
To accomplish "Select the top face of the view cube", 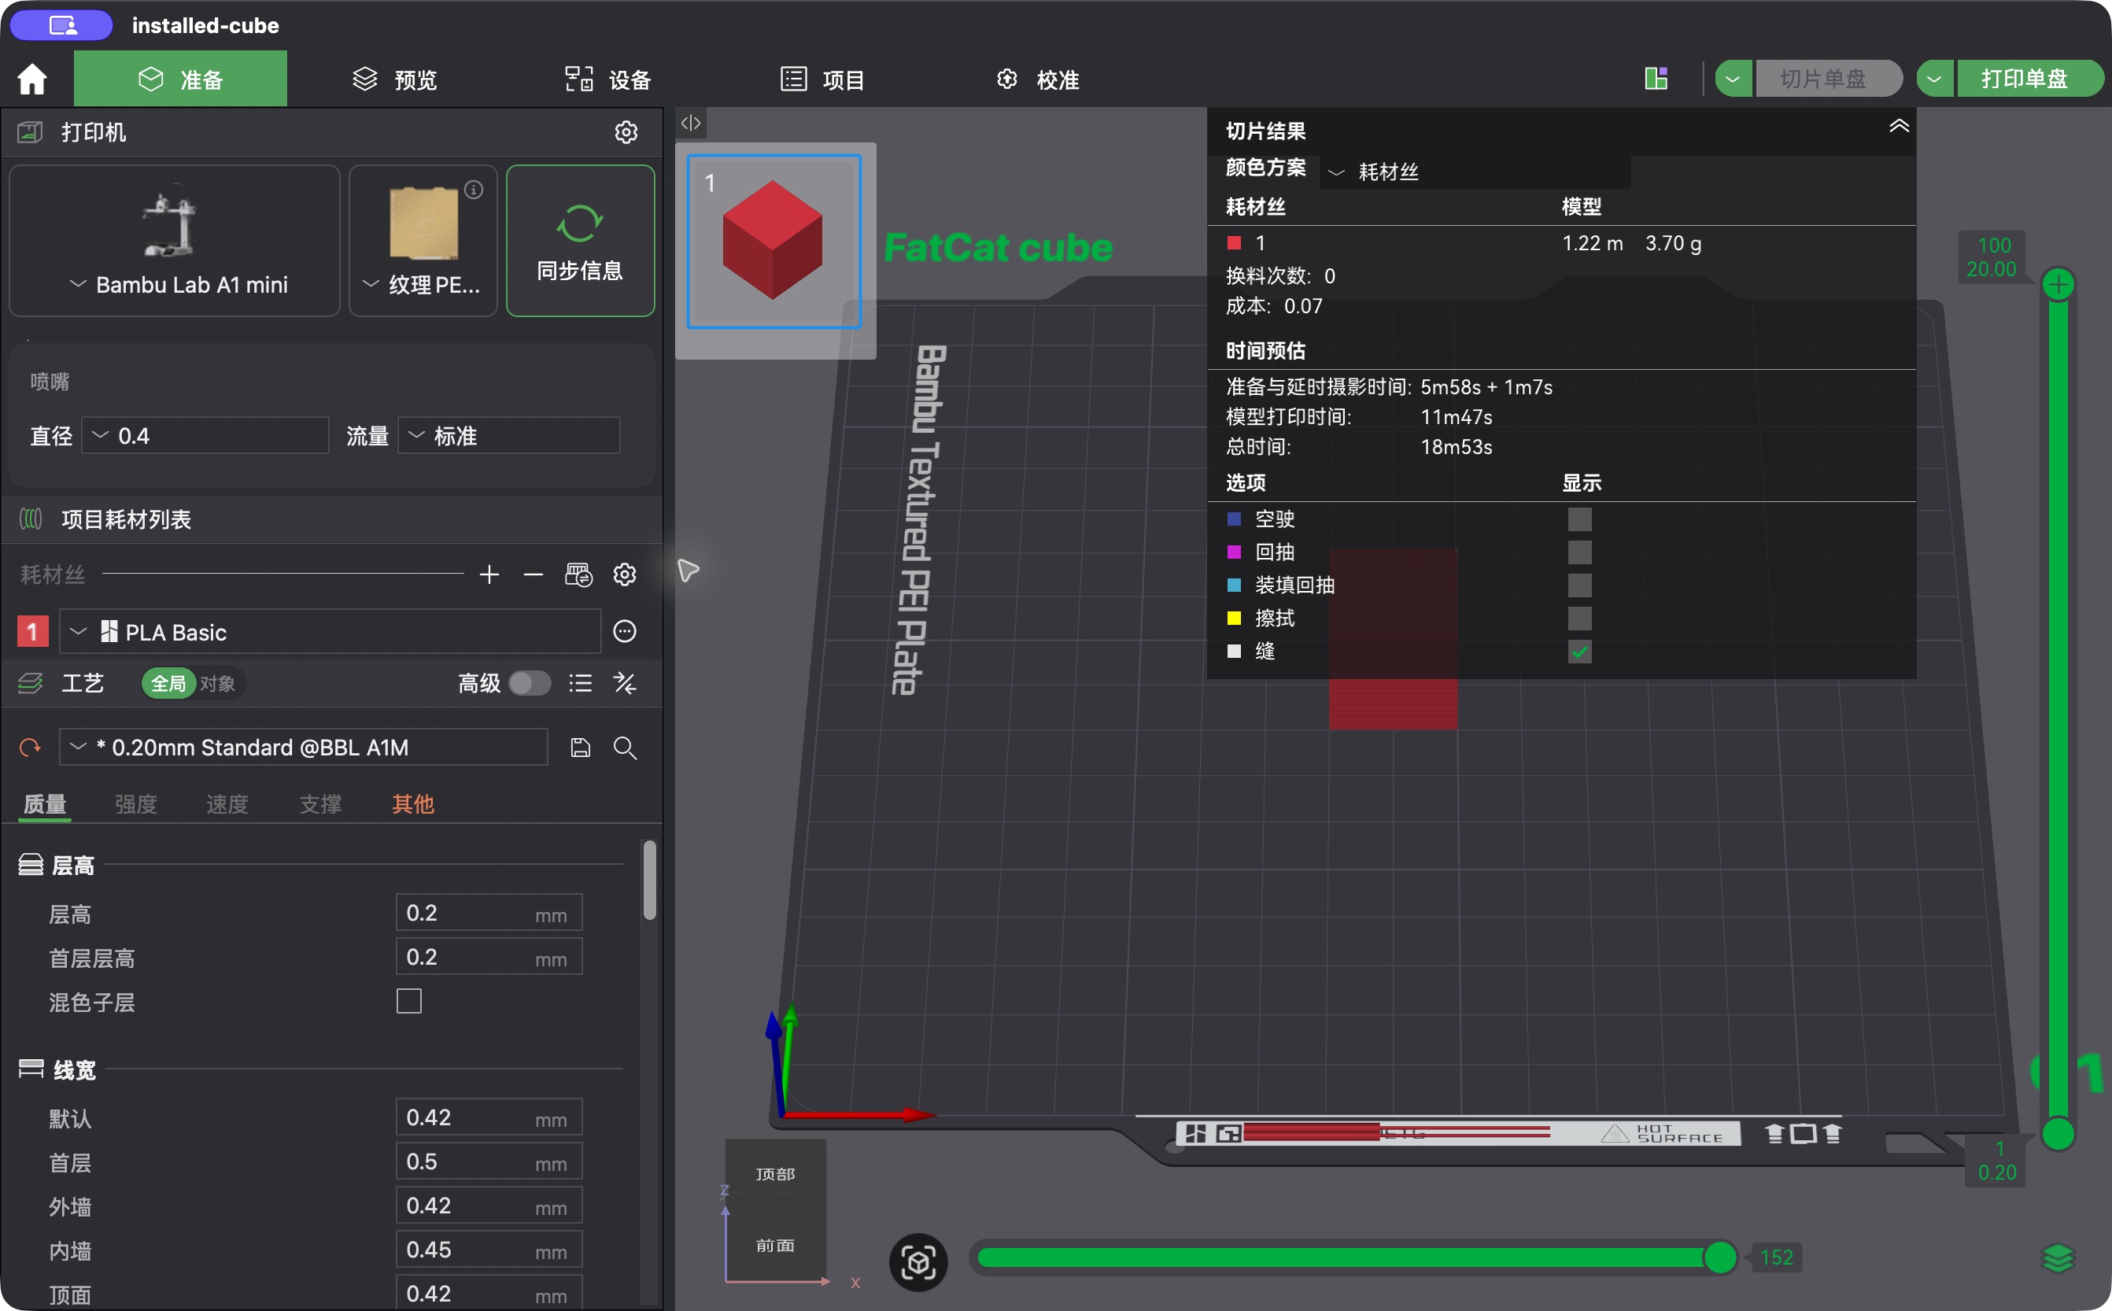I will [775, 1173].
